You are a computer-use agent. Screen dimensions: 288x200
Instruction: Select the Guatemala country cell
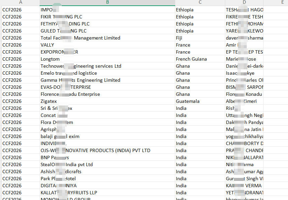pos(200,101)
